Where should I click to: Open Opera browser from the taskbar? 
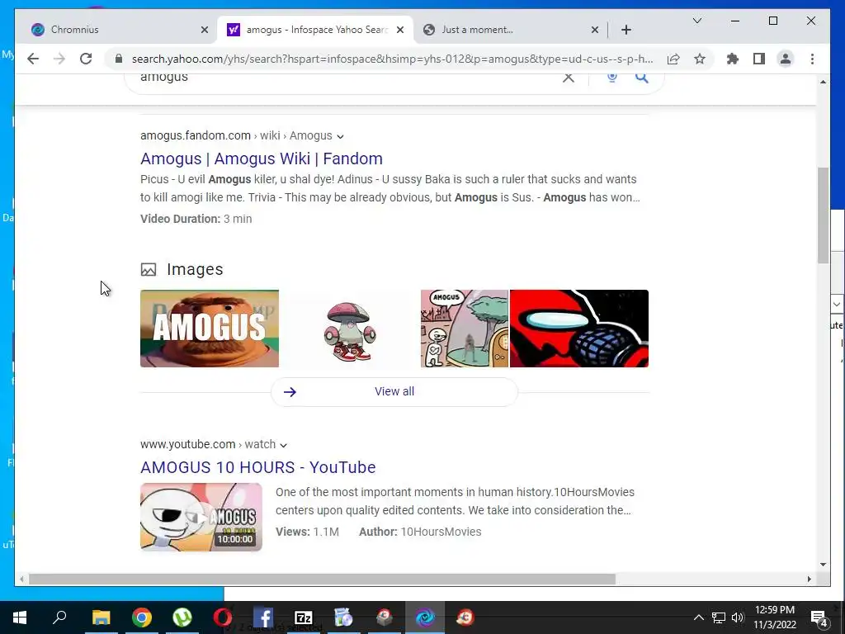point(223,617)
